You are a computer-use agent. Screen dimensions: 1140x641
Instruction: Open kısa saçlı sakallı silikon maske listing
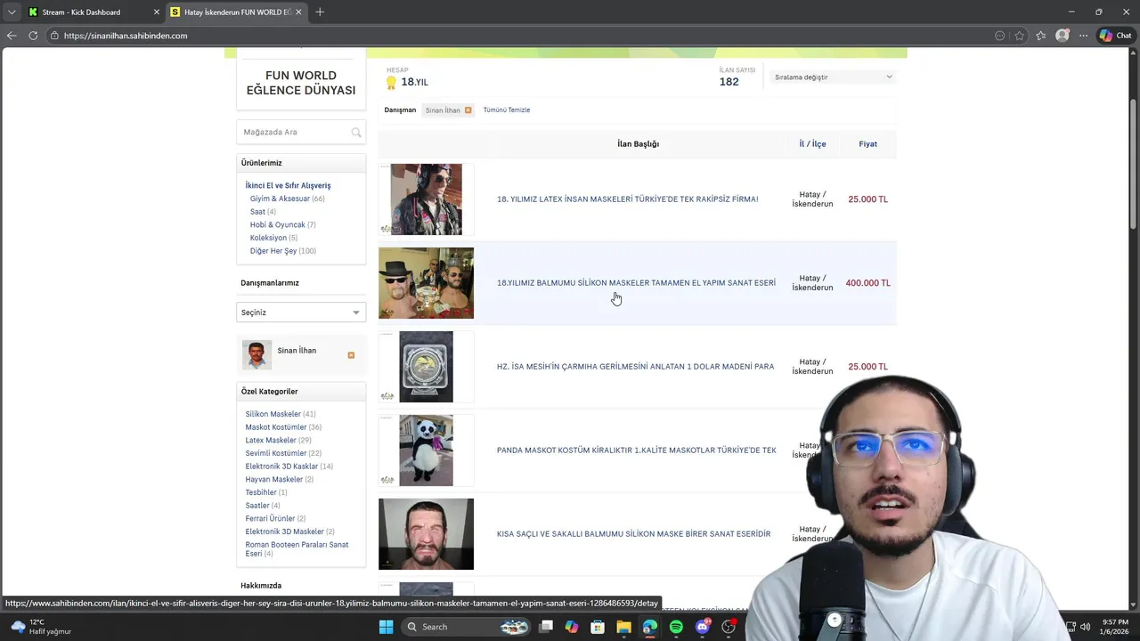tap(633, 534)
